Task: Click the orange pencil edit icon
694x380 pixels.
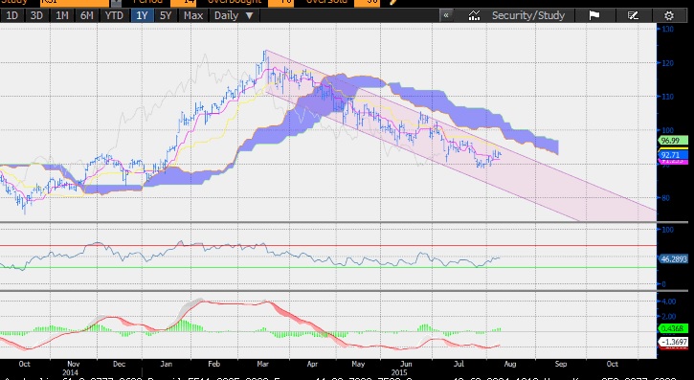Action: click(x=393, y=2)
